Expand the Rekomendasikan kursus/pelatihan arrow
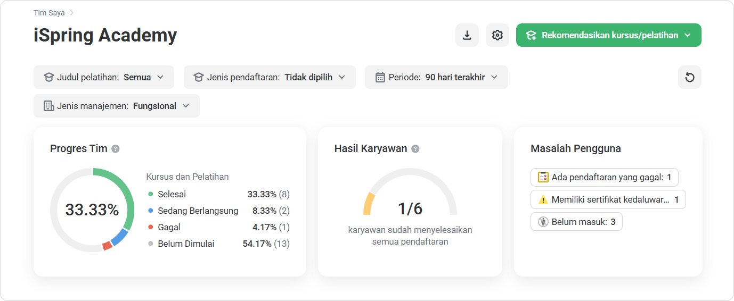This screenshot has width=734, height=301. coord(688,35)
